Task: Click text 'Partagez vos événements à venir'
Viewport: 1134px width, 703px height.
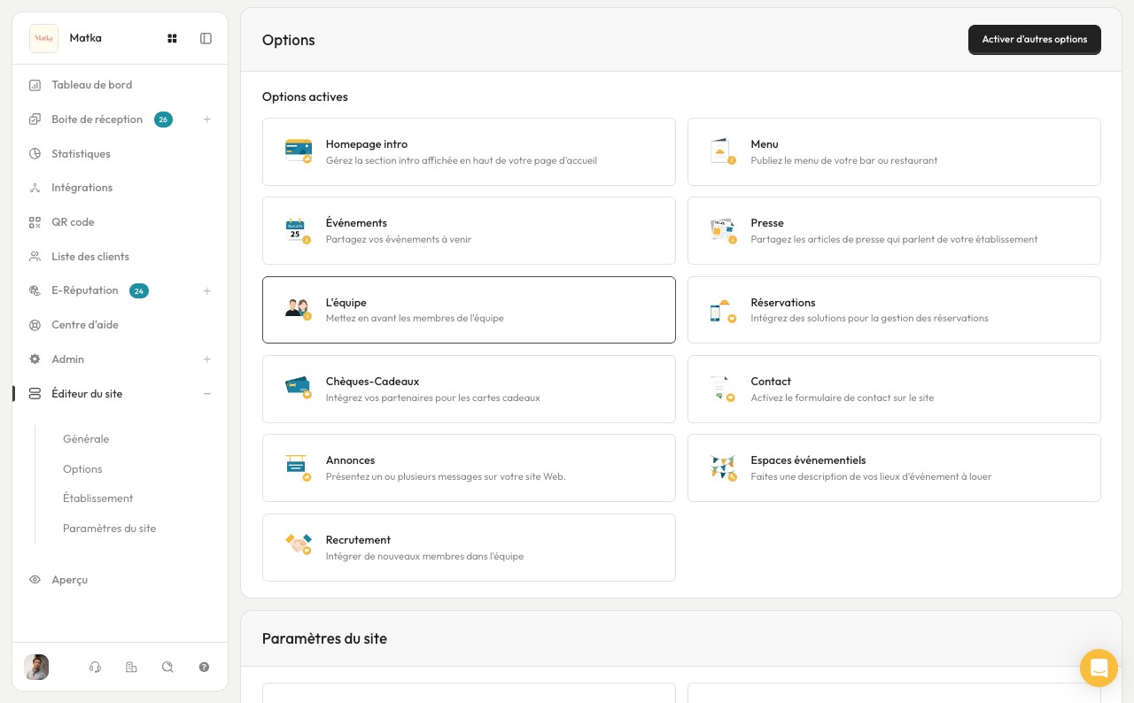Action: point(399,239)
